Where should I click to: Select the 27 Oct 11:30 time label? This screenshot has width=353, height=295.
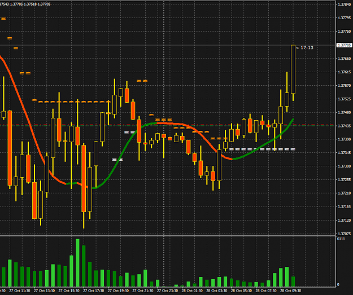20,290
